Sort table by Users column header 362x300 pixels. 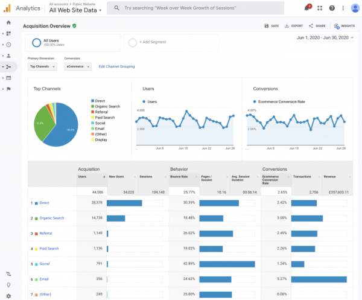[83, 177]
